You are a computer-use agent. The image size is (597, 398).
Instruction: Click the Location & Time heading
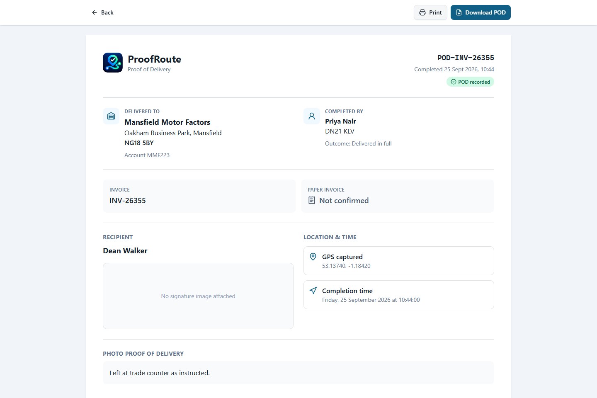[x=330, y=237]
